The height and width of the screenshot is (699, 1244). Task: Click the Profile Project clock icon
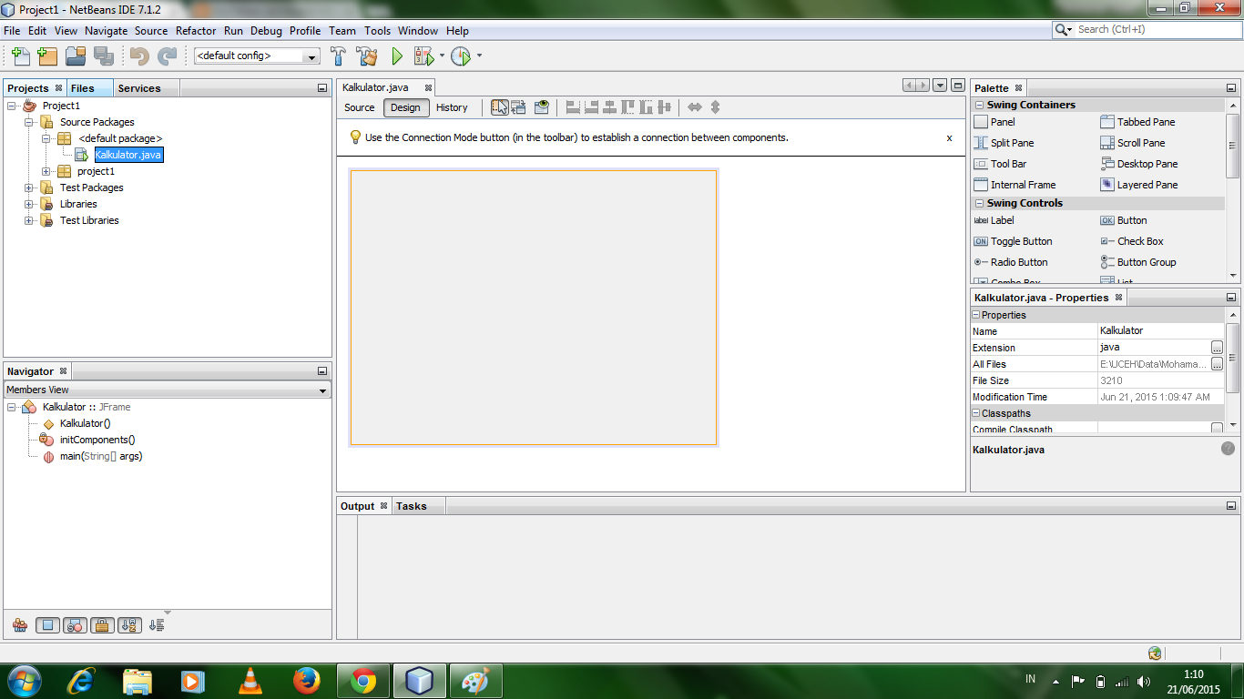tap(461, 56)
